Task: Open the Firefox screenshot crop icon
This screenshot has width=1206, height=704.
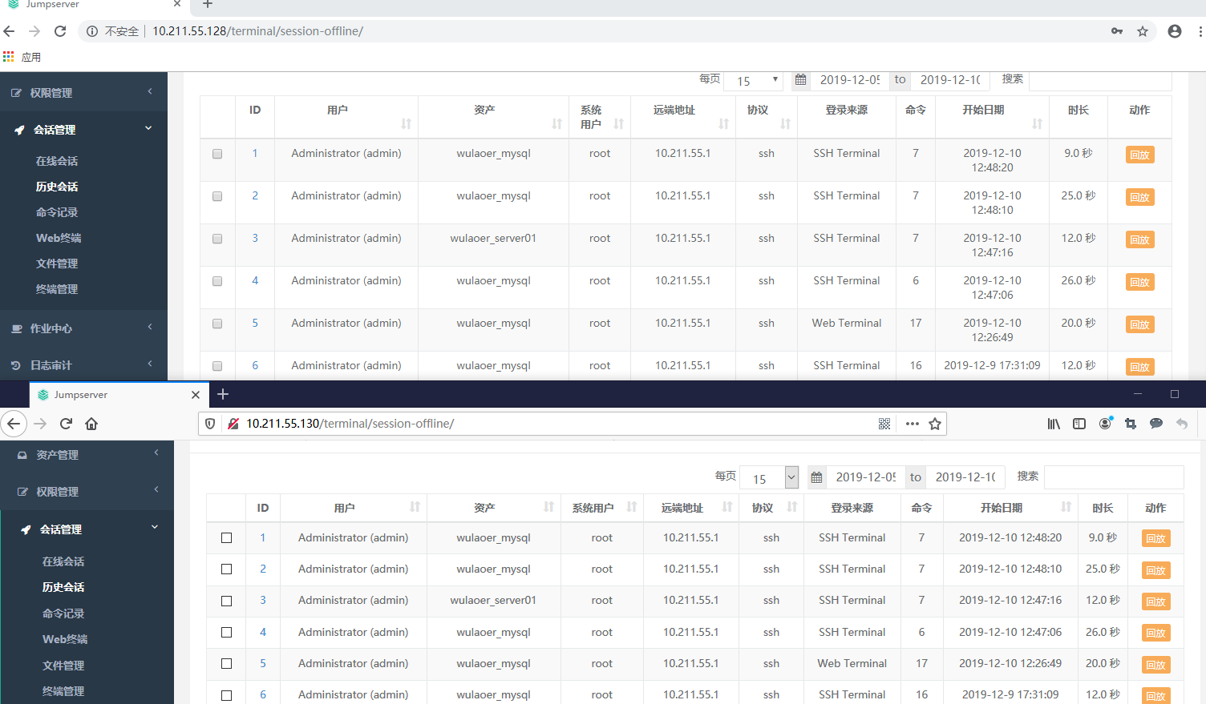Action: coord(1131,424)
